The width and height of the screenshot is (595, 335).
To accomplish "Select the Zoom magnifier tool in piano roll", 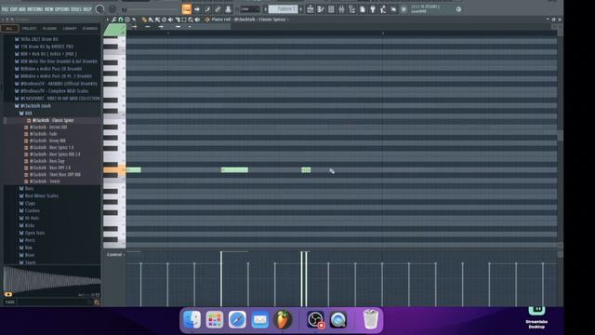I will click(191, 20).
